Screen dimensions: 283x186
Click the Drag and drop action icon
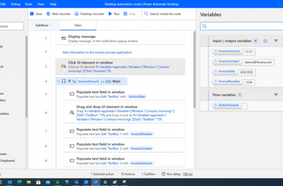point(72,113)
